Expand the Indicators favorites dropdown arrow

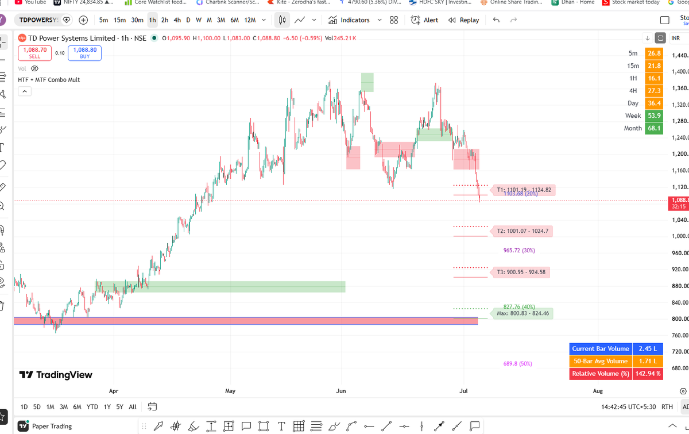tap(380, 20)
